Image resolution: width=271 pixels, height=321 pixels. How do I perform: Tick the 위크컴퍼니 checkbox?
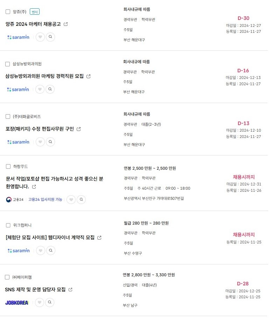pos(8,225)
